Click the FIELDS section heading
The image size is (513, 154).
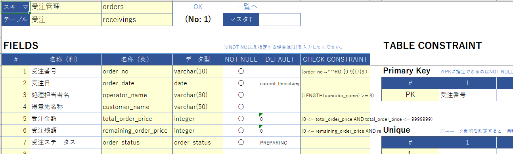tap(21, 46)
